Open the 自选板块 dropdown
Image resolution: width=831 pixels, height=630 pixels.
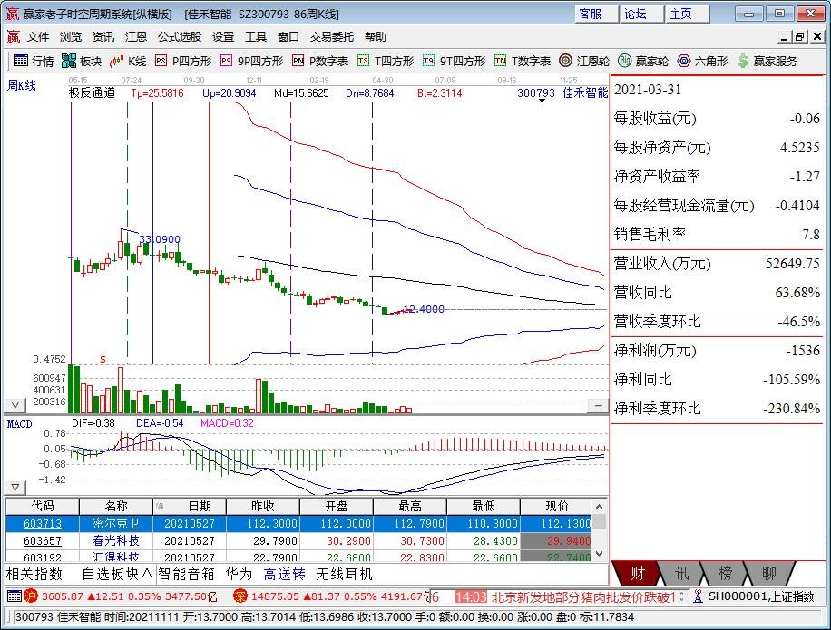point(117,574)
